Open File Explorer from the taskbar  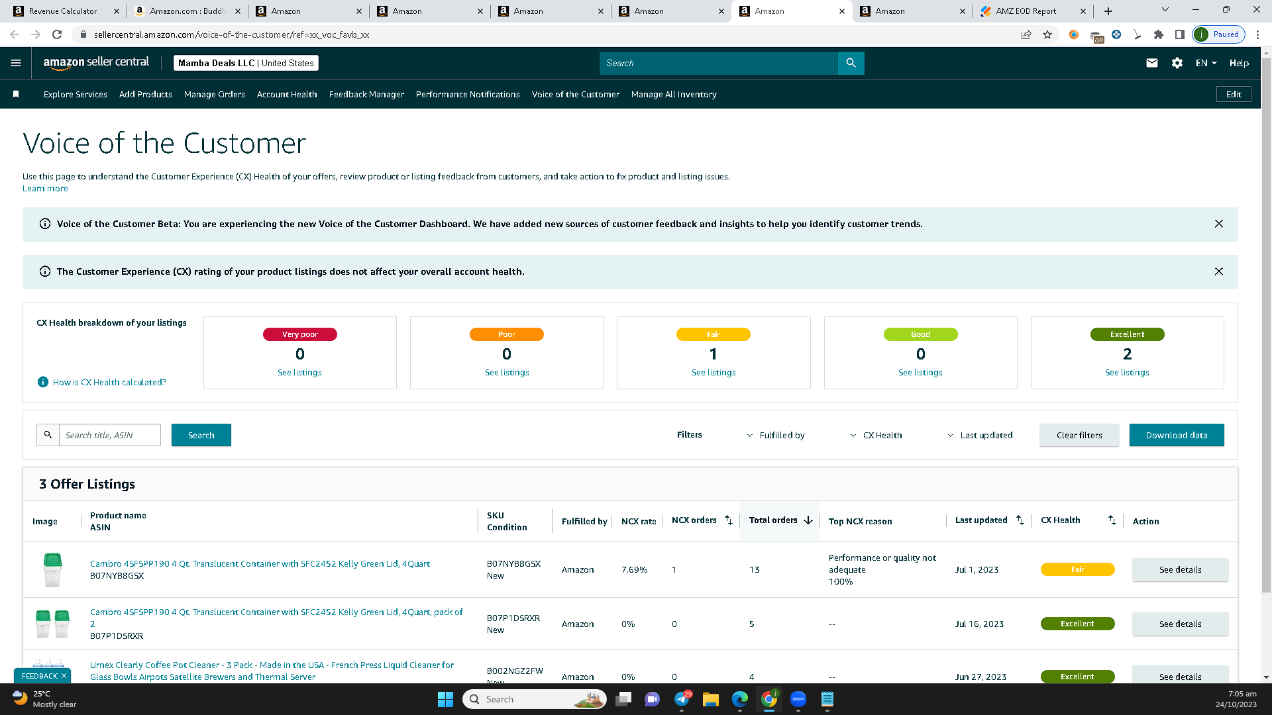[711, 699]
